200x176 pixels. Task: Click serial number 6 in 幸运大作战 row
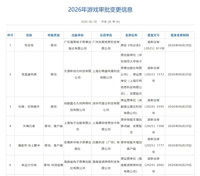(10, 165)
